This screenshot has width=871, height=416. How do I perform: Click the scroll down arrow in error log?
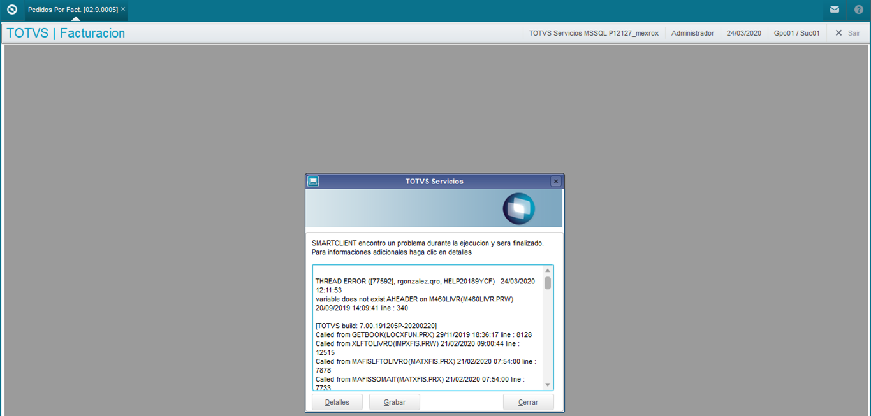[547, 385]
